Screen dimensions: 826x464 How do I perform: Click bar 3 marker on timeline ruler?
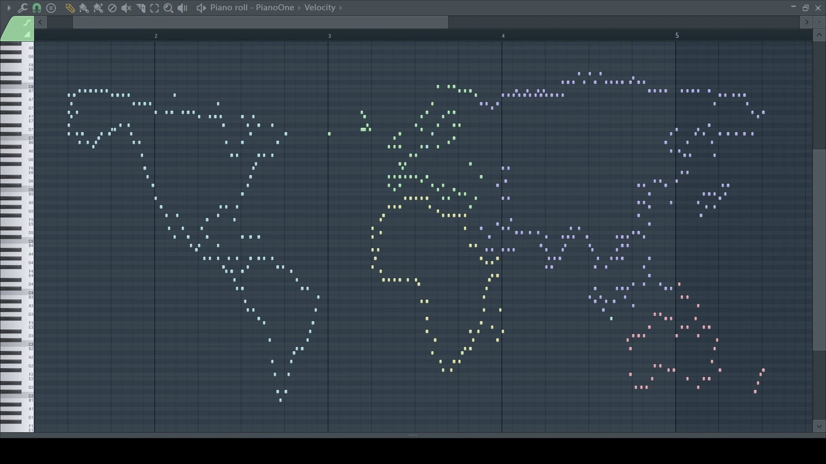(330, 36)
